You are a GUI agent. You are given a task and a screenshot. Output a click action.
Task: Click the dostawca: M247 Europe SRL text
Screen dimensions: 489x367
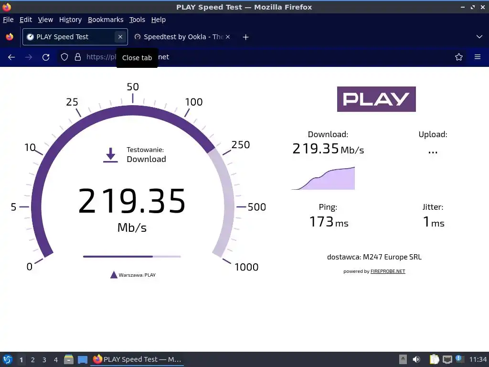coord(374,257)
